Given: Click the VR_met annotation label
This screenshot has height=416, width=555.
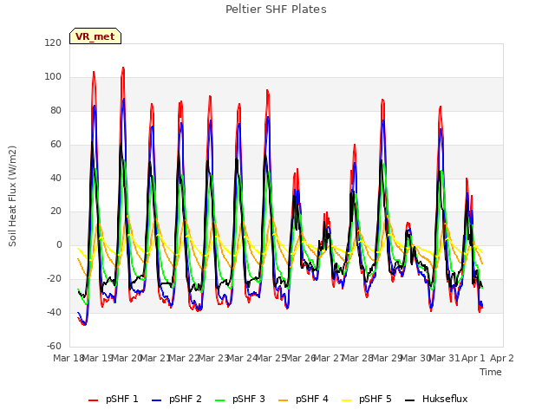Looking at the screenshot, I should tap(95, 36).
